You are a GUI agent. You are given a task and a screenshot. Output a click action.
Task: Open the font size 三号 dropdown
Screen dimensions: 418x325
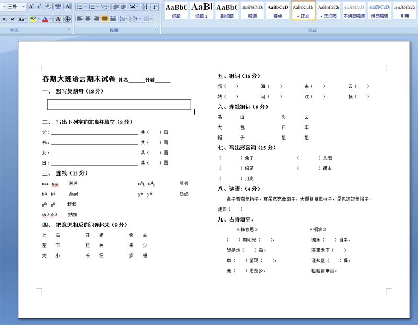(x=24, y=7)
